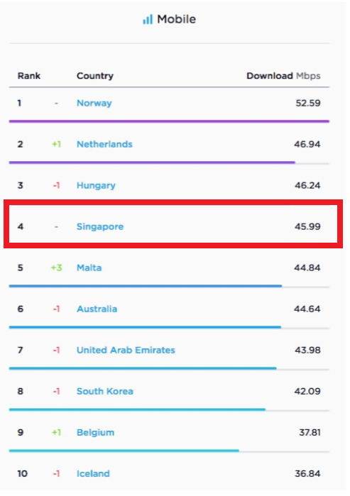Image resolution: width=350 pixels, height=496 pixels.
Task: Open United Arab Emirates link
Action: click(x=126, y=350)
